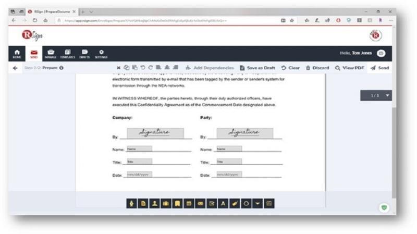Click the back arrow beside Step 2/2
Screen dimensions: 417x234
[x=15, y=68]
